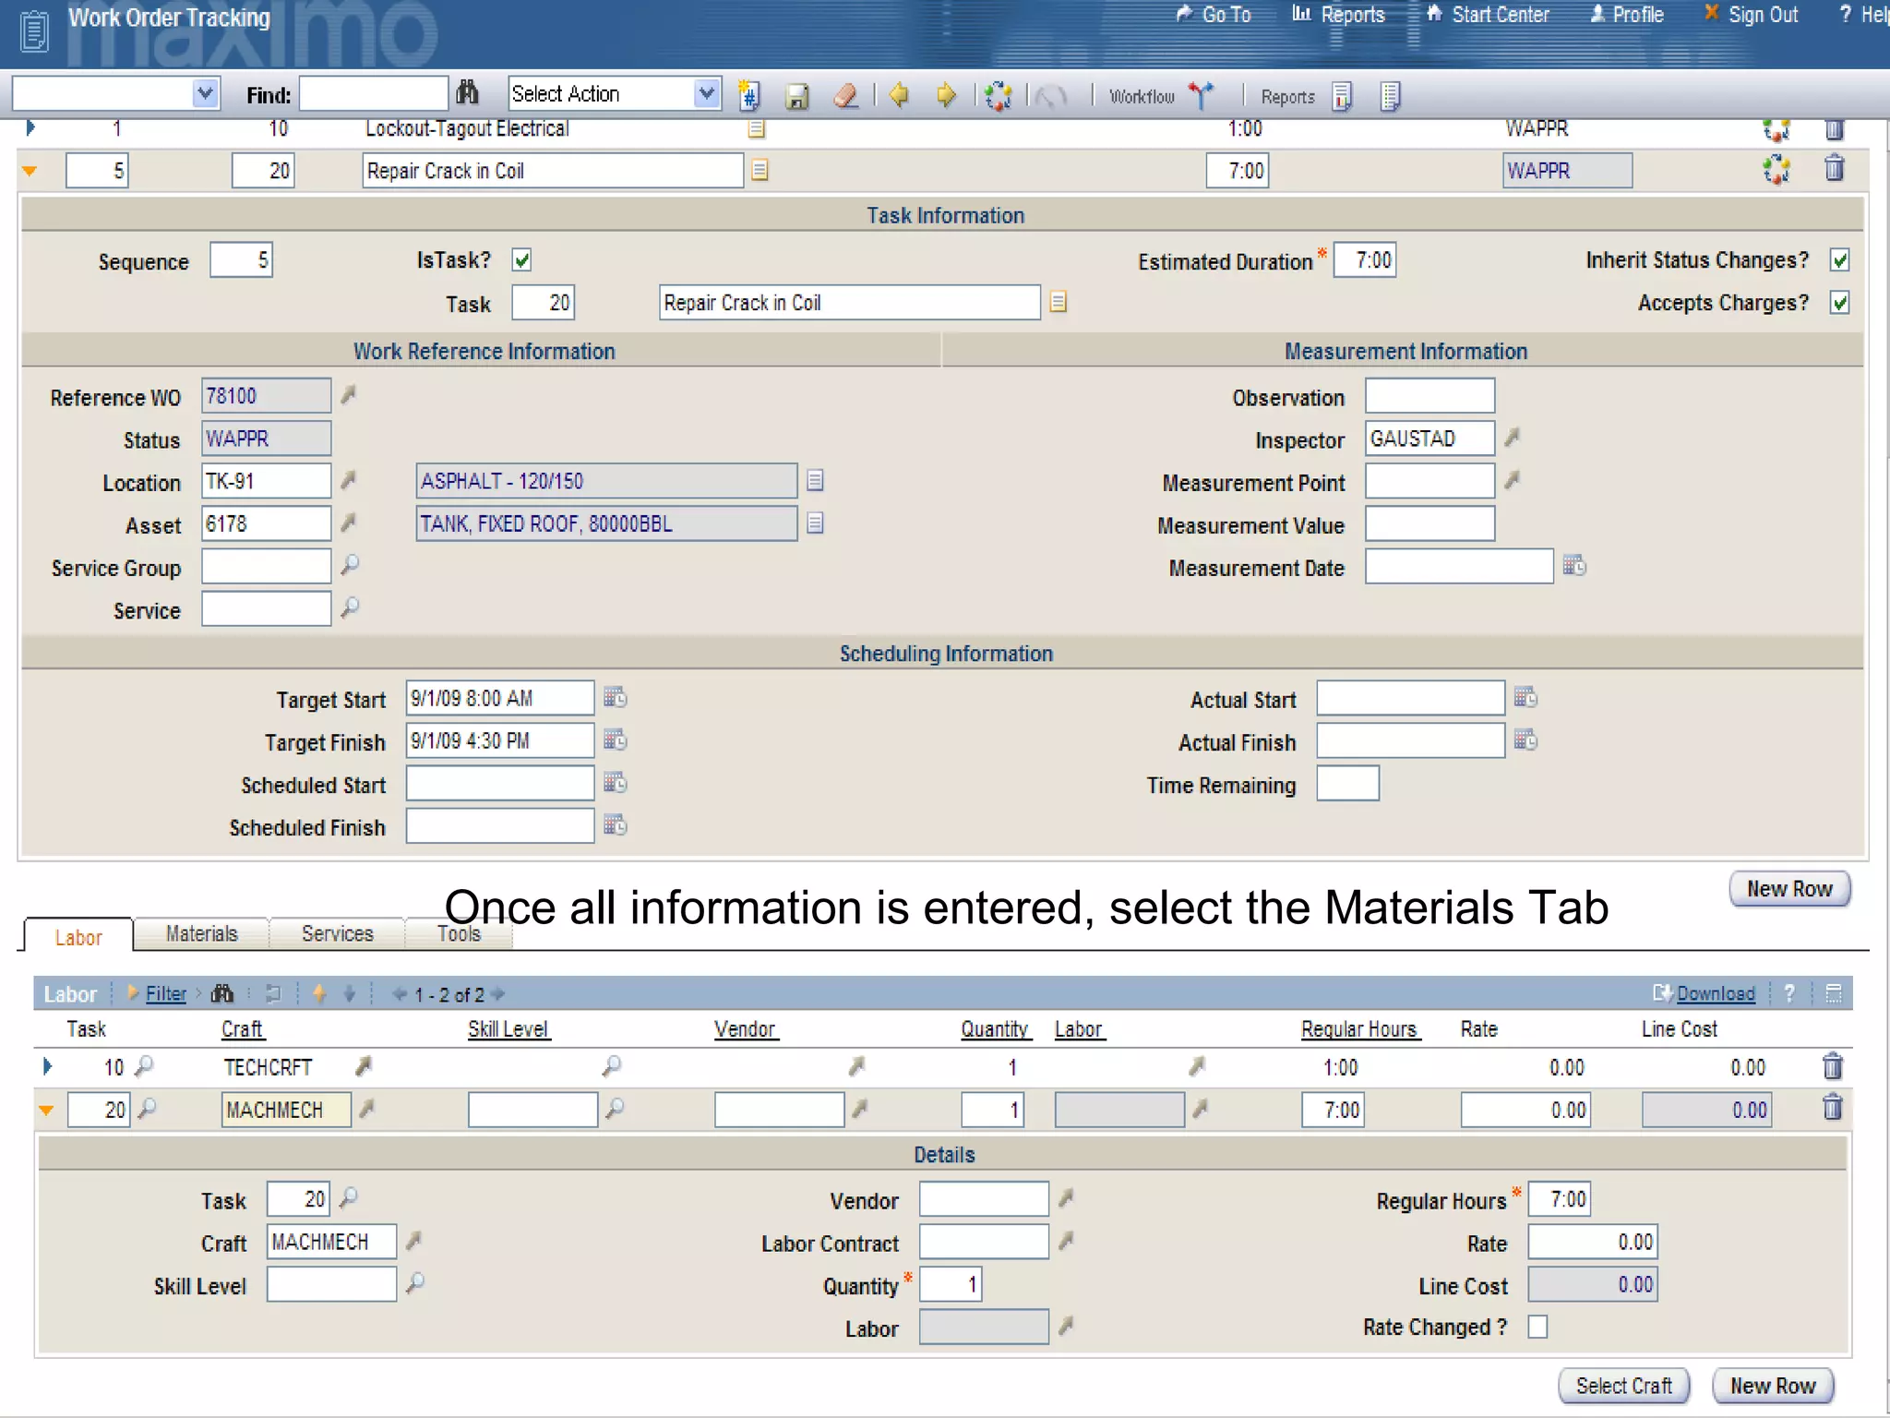Open calendar for Actual Start
Screen dimensions: 1890x1418
(1525, 697)
